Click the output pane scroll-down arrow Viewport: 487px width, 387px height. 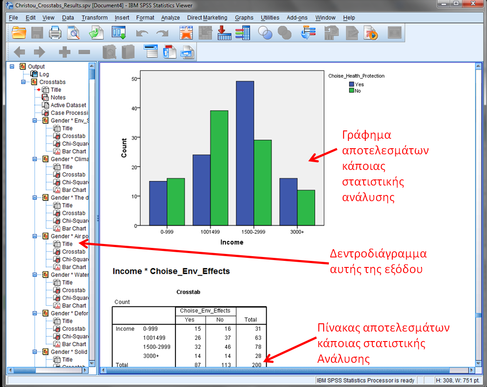478,363
